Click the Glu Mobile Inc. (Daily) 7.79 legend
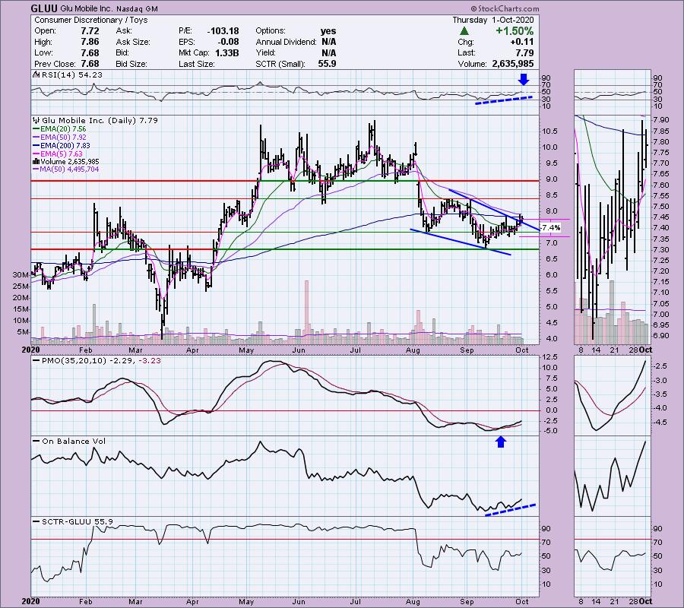The image size is (684, 608). click(x=100, y=120)
